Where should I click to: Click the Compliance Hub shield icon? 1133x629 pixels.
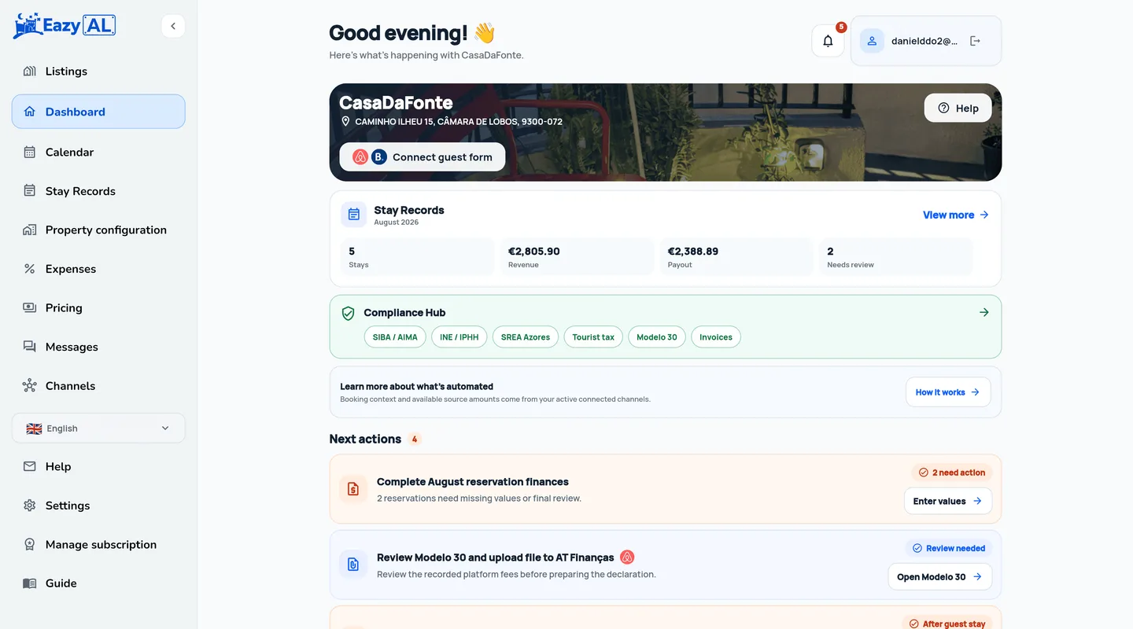[x=348, y=313]
